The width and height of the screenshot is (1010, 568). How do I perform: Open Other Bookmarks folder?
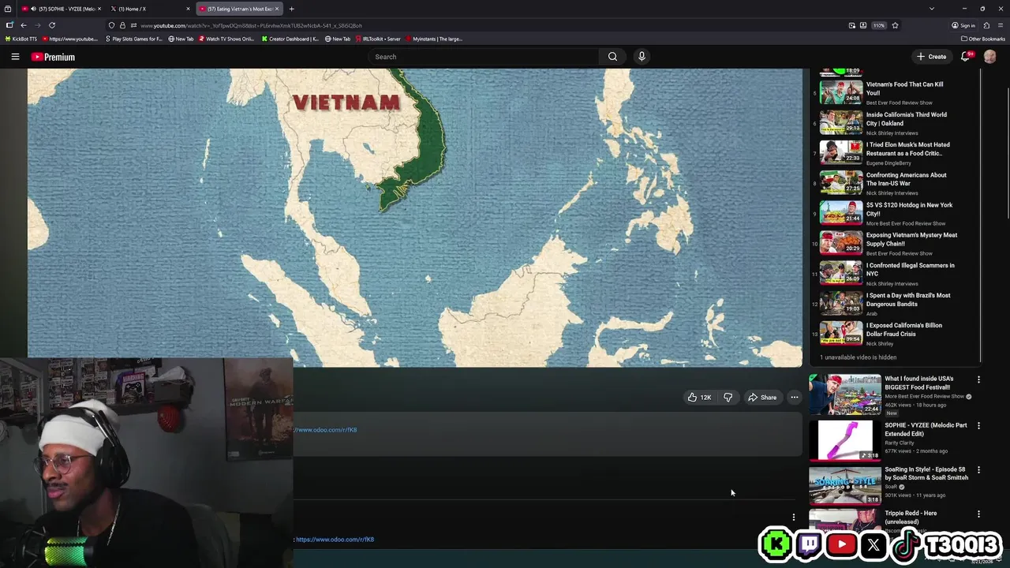[983, 39]
